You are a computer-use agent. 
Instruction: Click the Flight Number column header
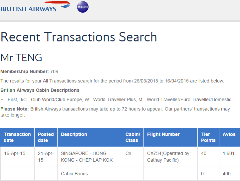(171, 137)
